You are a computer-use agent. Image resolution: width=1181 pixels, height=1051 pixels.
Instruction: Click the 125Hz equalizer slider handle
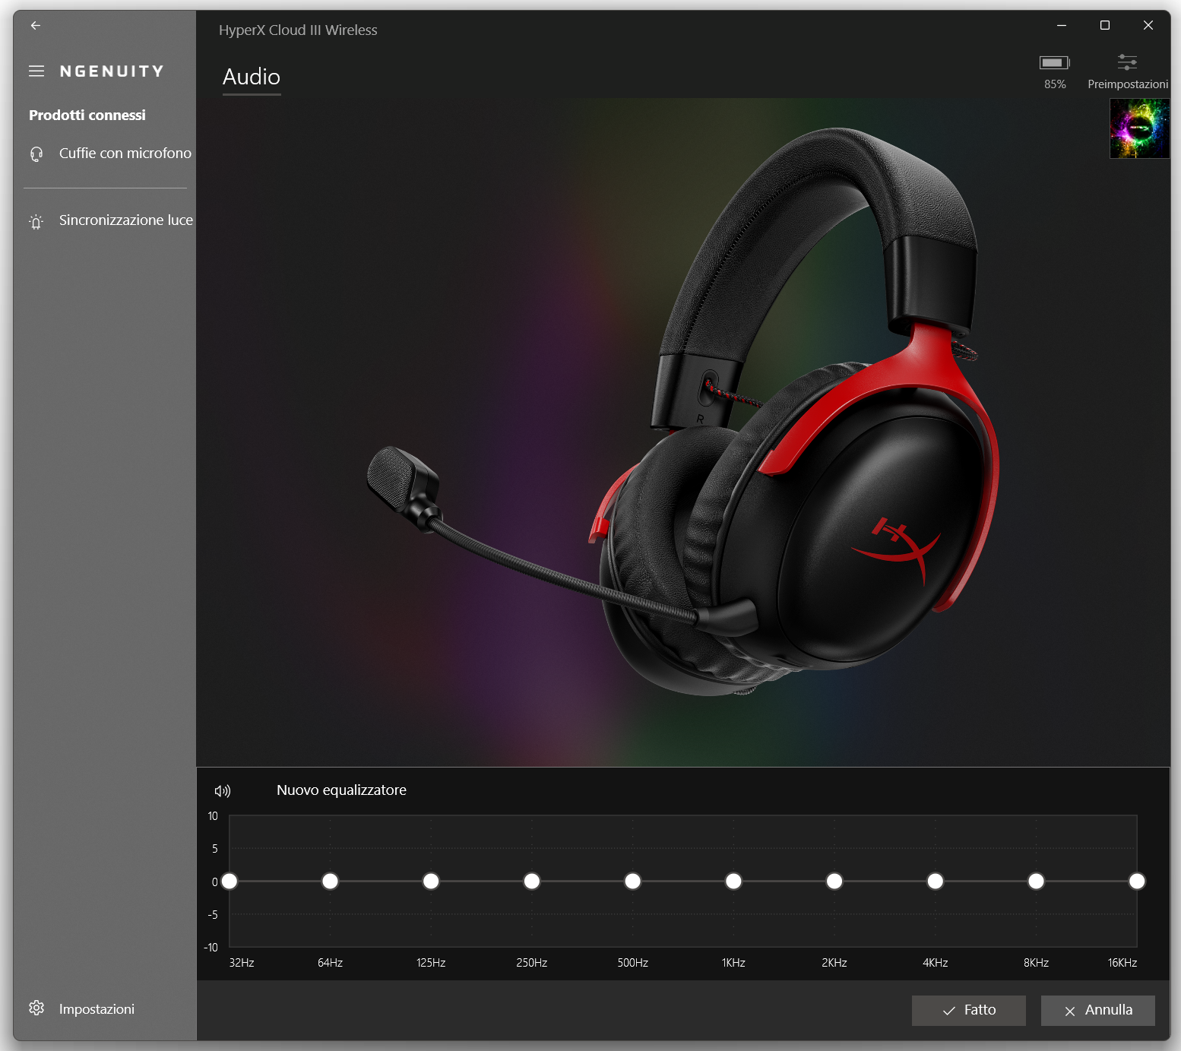click(x=431, y=882)
